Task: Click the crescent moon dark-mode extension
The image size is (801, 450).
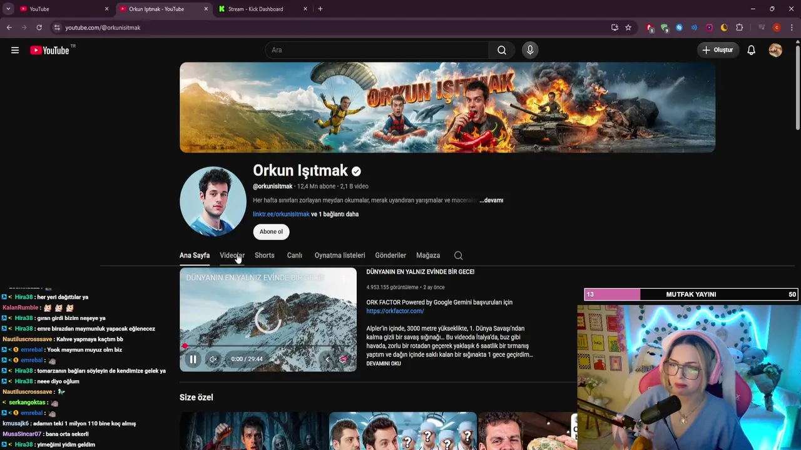Action: coord(724,27)
